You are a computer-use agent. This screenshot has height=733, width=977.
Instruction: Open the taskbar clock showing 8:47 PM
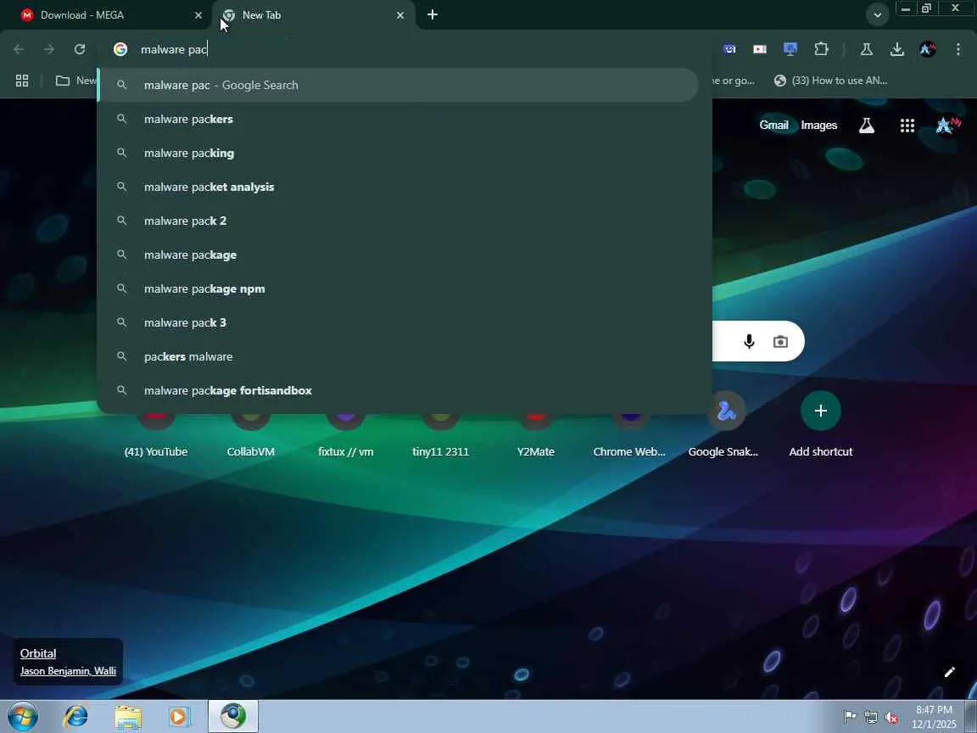pos(934,717)
